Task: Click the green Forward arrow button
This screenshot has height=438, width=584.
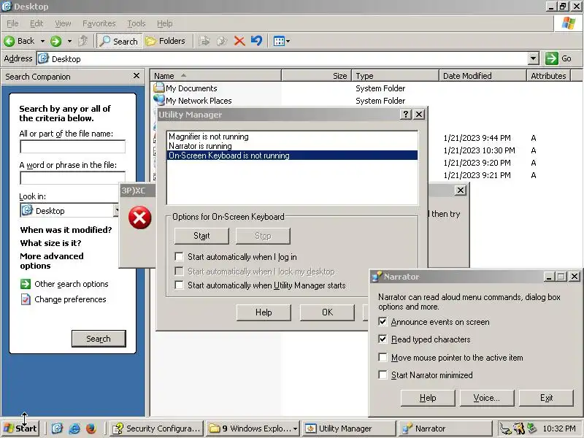Action: pos(56,41)
